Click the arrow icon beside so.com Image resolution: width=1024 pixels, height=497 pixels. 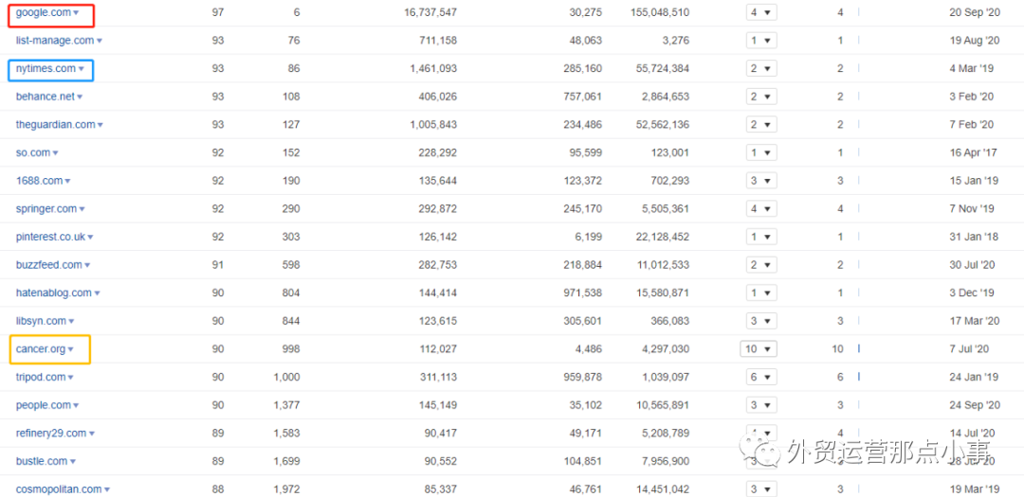tap(55, 153)
